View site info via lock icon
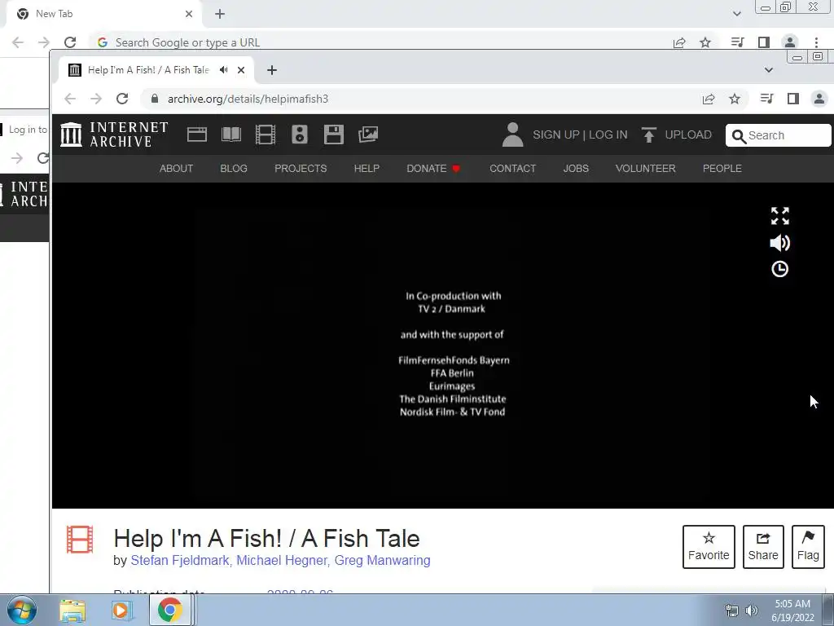Screen dimensions: 834x626 pyautogui.click(x=155, y=99)
